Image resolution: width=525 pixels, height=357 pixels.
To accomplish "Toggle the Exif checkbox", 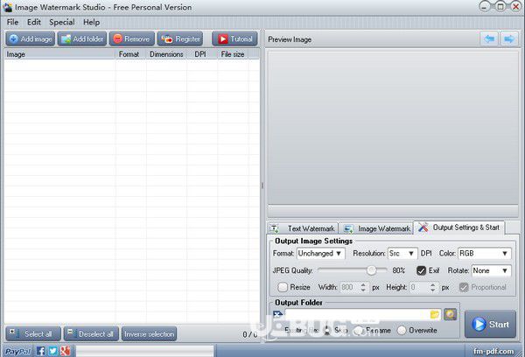I will 421,270.
